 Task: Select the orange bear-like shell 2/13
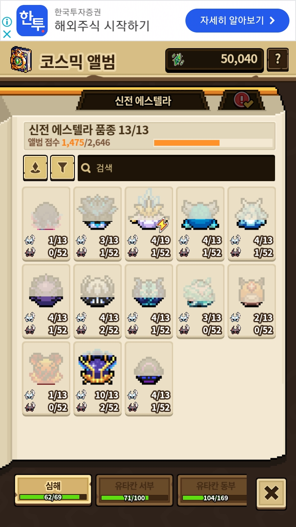(252, 301)
